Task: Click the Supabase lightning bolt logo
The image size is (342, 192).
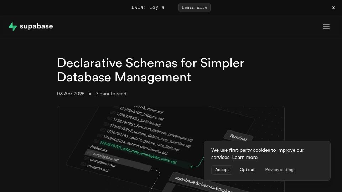Action: pos(13,27)
